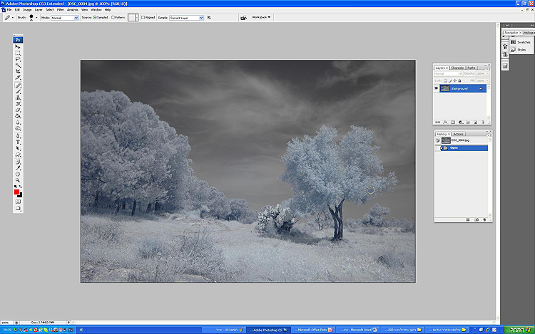Open the Filter menu

(60, 10)
